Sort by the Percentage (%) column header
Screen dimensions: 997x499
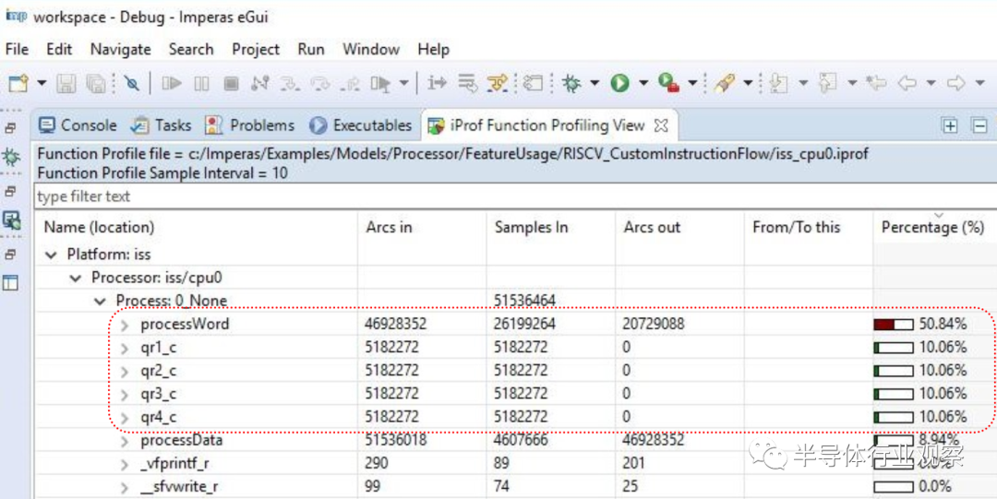[934, 227]
